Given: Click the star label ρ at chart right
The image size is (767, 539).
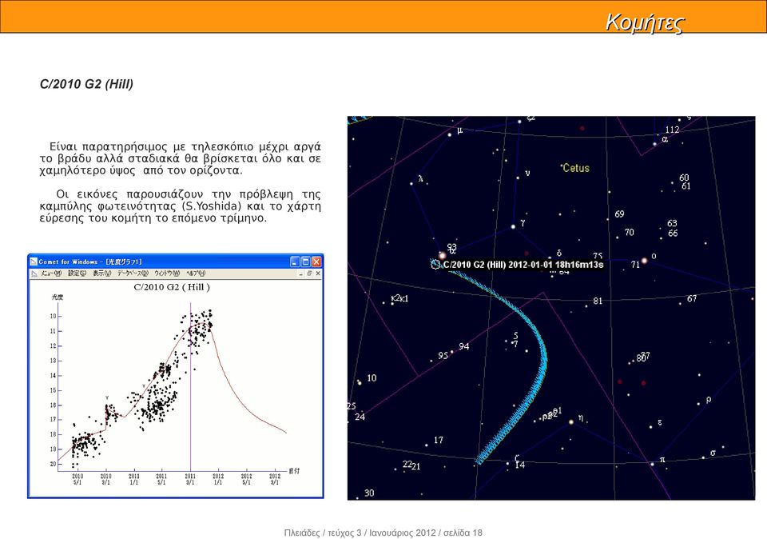Looking at the screenshot, I should 709,400.
